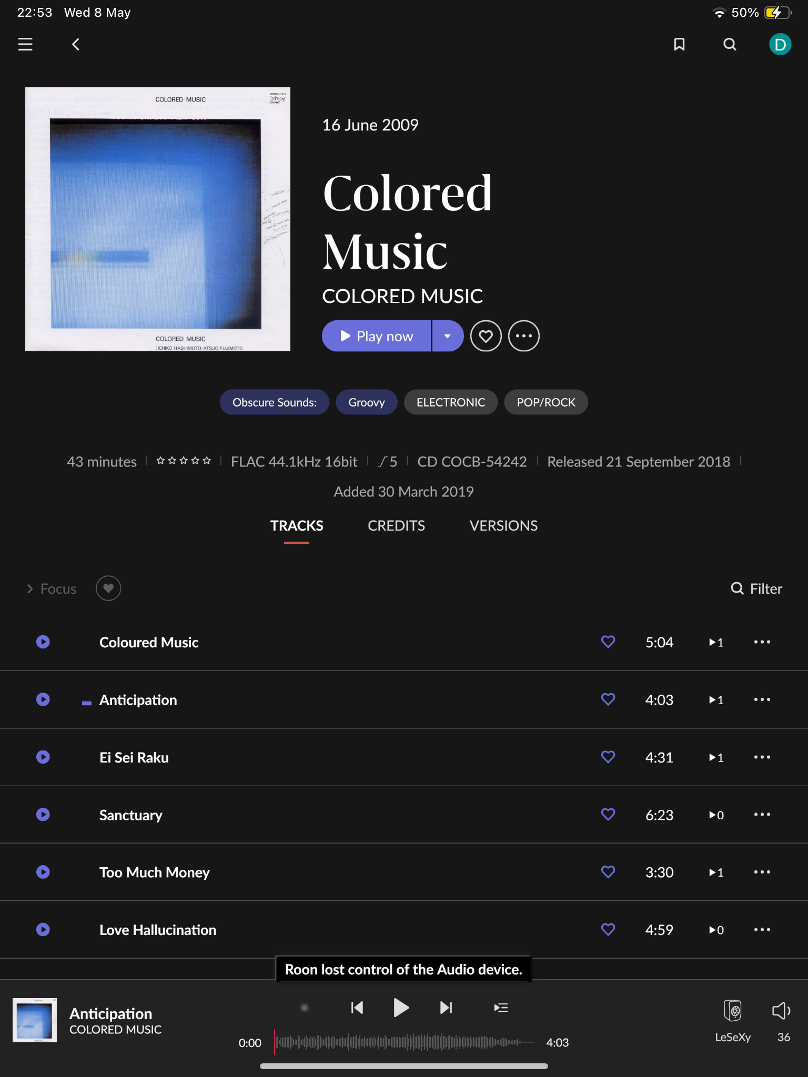Favorite the Colored Music album heart
The height and width of the screenshot is (1077, 808).
486,336
